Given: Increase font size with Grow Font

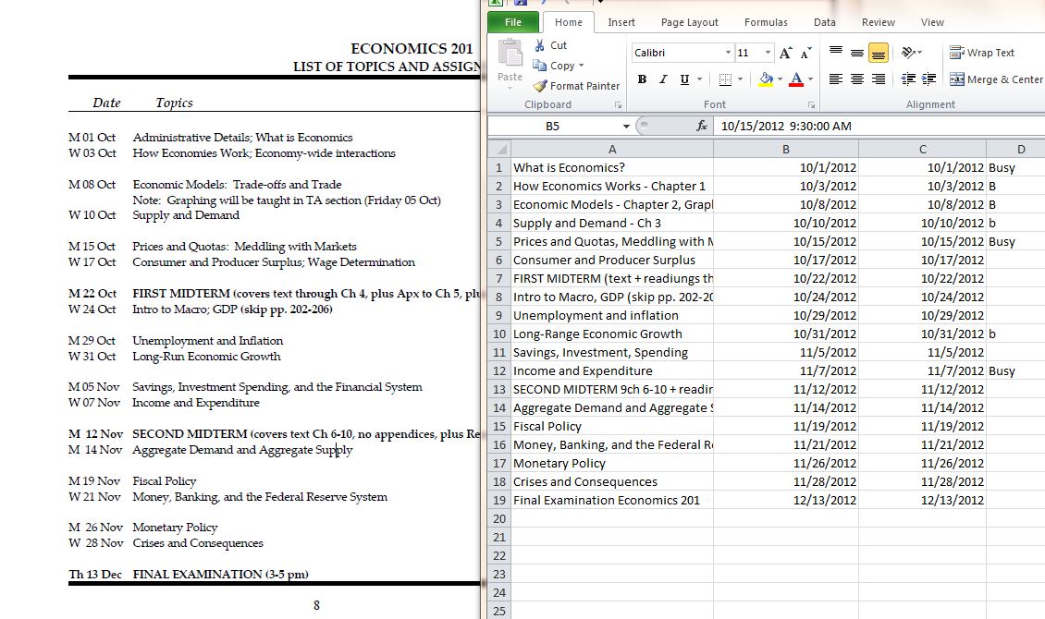Looking at the screenshot, I should (x=786, y=54).
